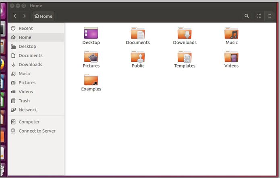Click the Home path bar button

[44, 16]
